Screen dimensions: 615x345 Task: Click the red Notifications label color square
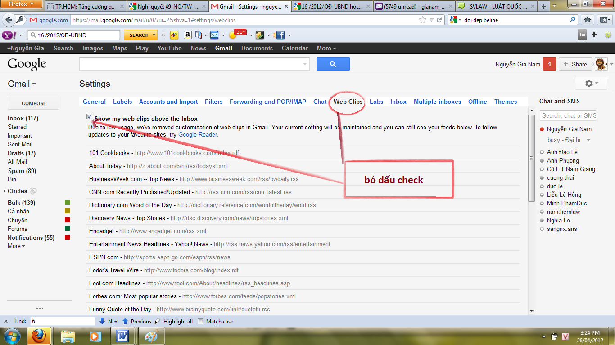(68, 238)
